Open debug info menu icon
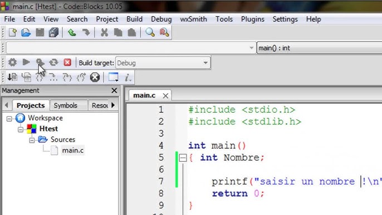 128,77
